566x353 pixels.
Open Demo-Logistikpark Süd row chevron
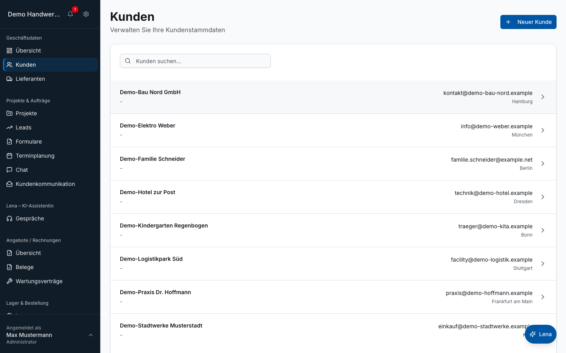click(542, 264)
